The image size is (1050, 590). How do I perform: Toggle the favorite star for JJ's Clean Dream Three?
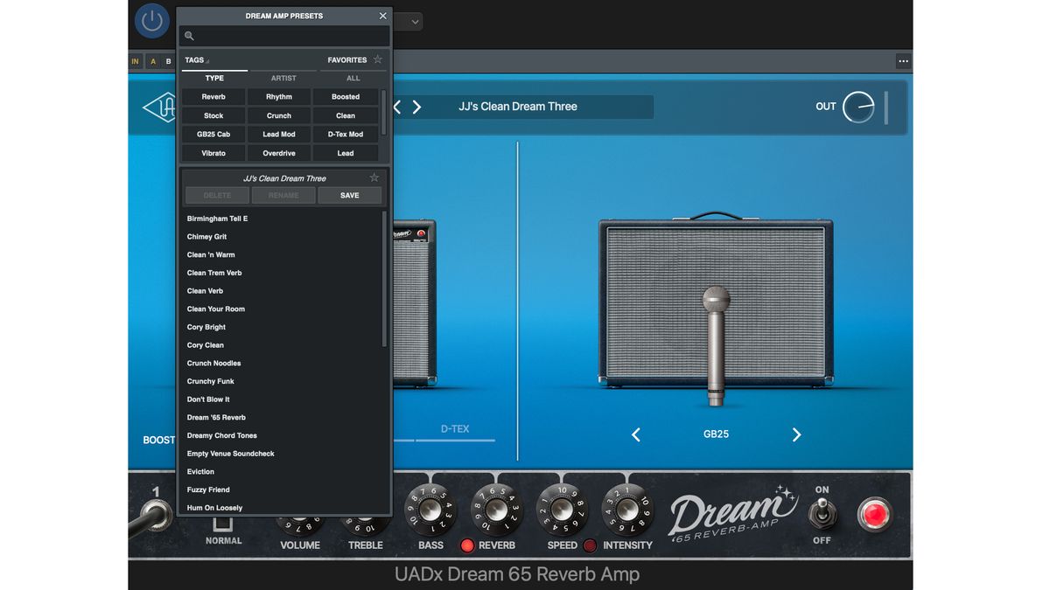[x=374, y=177]
